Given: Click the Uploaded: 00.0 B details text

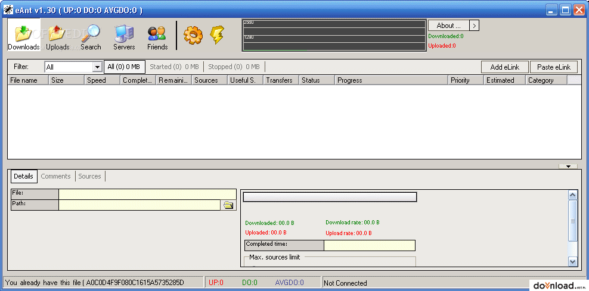Looking at the screenshot, I should click(x=266, y=233).
